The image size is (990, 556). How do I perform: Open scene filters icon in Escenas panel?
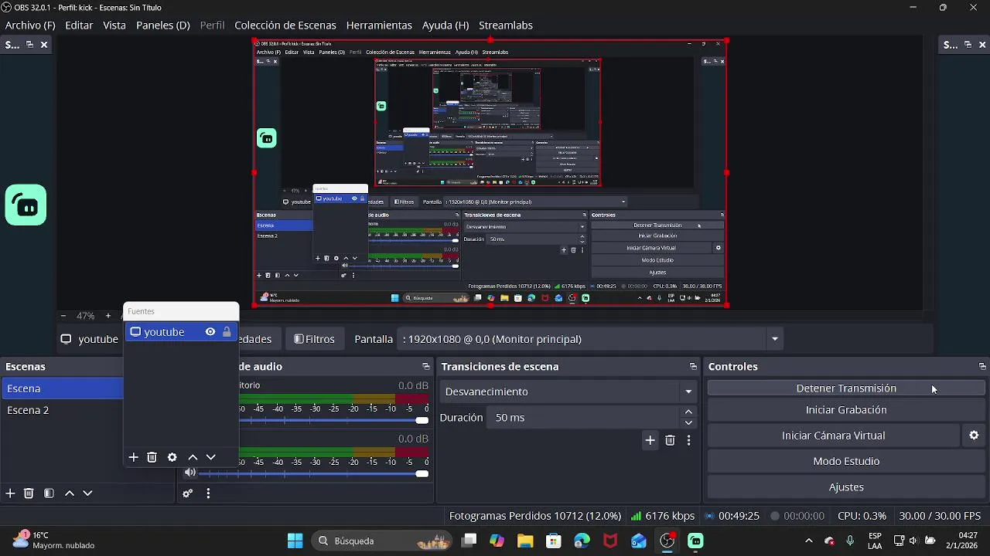point(49,493)
